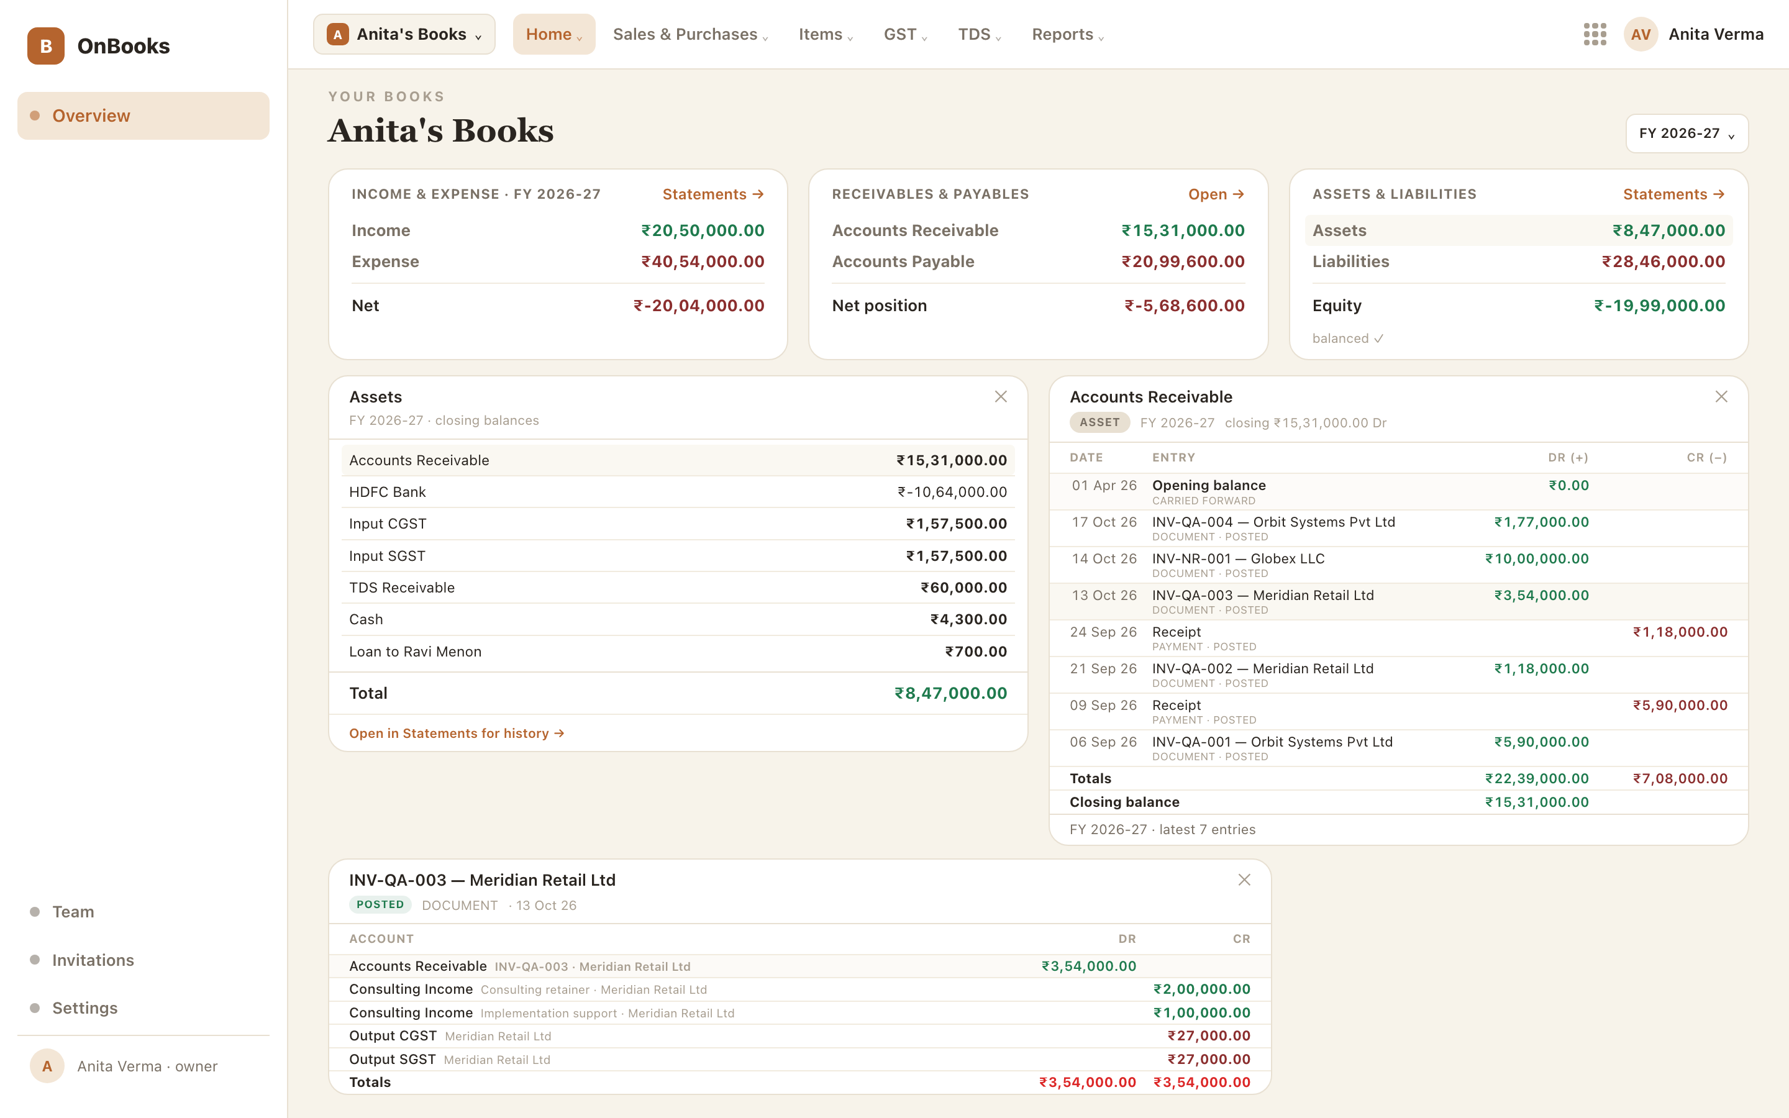The width and height of the screenshot is (1789, 1118).
Task: Select the HDFC Bank asset row
Action: tap(678, 492)
